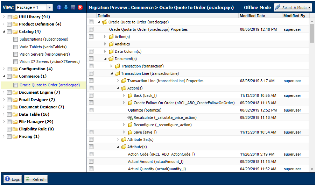Click the red delete X icon
Screen dimensions: 316x186
point(80,7)
